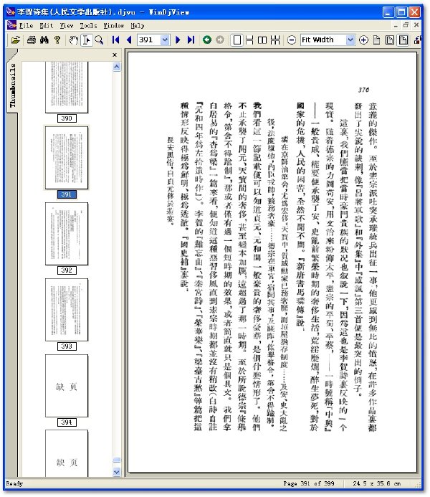This screenshot has width=430, height=497.
Task: Click the thumbnails scroll up arrow
Action: (117, 67)
